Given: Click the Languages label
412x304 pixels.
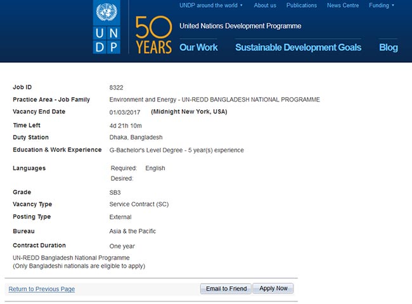Looking at the screenshot, I should point(29,168).
